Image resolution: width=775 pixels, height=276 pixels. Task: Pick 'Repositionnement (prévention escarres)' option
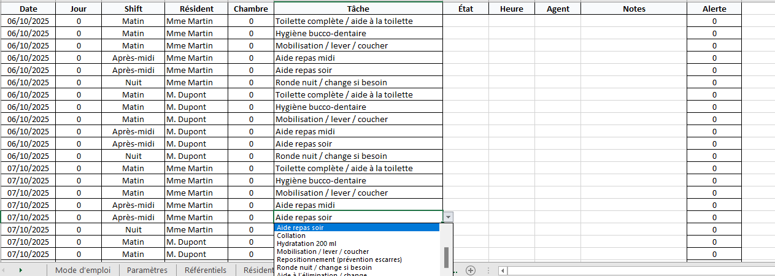(x=339, y=259)
